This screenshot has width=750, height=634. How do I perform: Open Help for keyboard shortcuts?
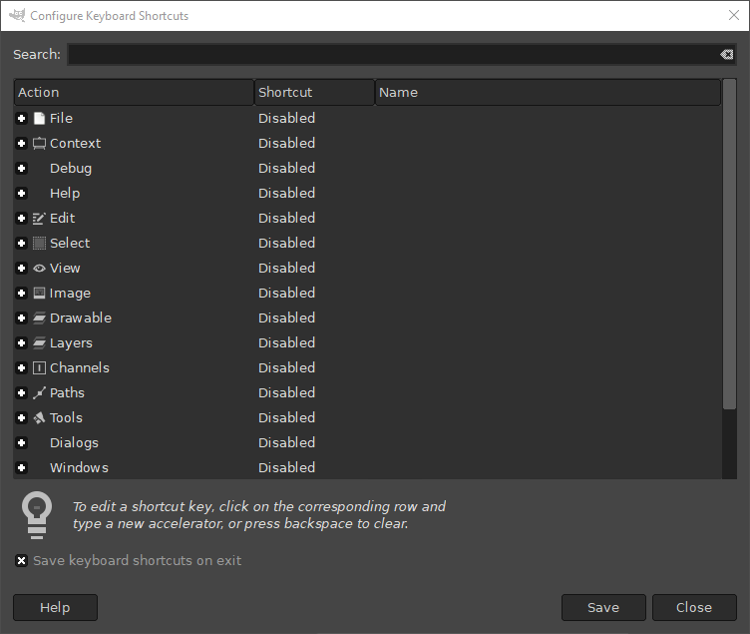click(55, 607)
